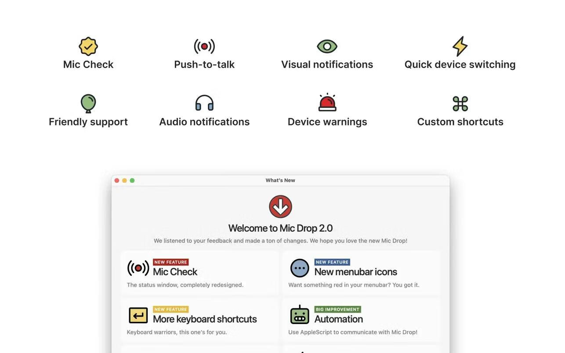Screen dimensions: 565x353
Task: Click the 'Visual notifications' feature label
Action: click(327, 65)
